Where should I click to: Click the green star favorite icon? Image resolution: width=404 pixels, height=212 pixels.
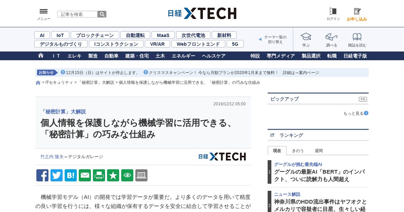113,175
